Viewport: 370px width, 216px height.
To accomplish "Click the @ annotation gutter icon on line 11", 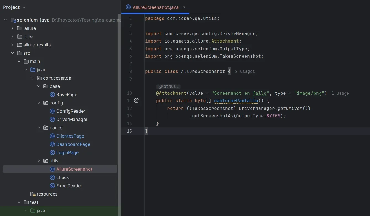I will click(136, 101).
